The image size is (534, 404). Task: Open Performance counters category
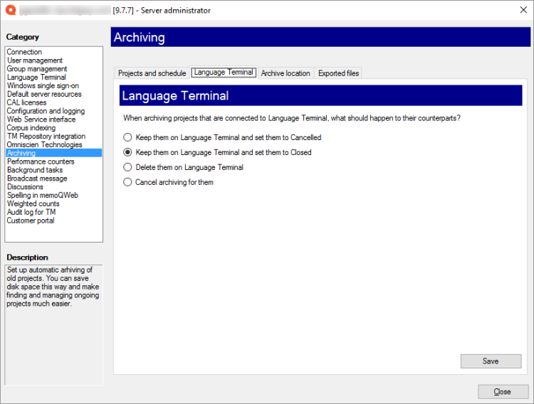(x=54, y=161)
